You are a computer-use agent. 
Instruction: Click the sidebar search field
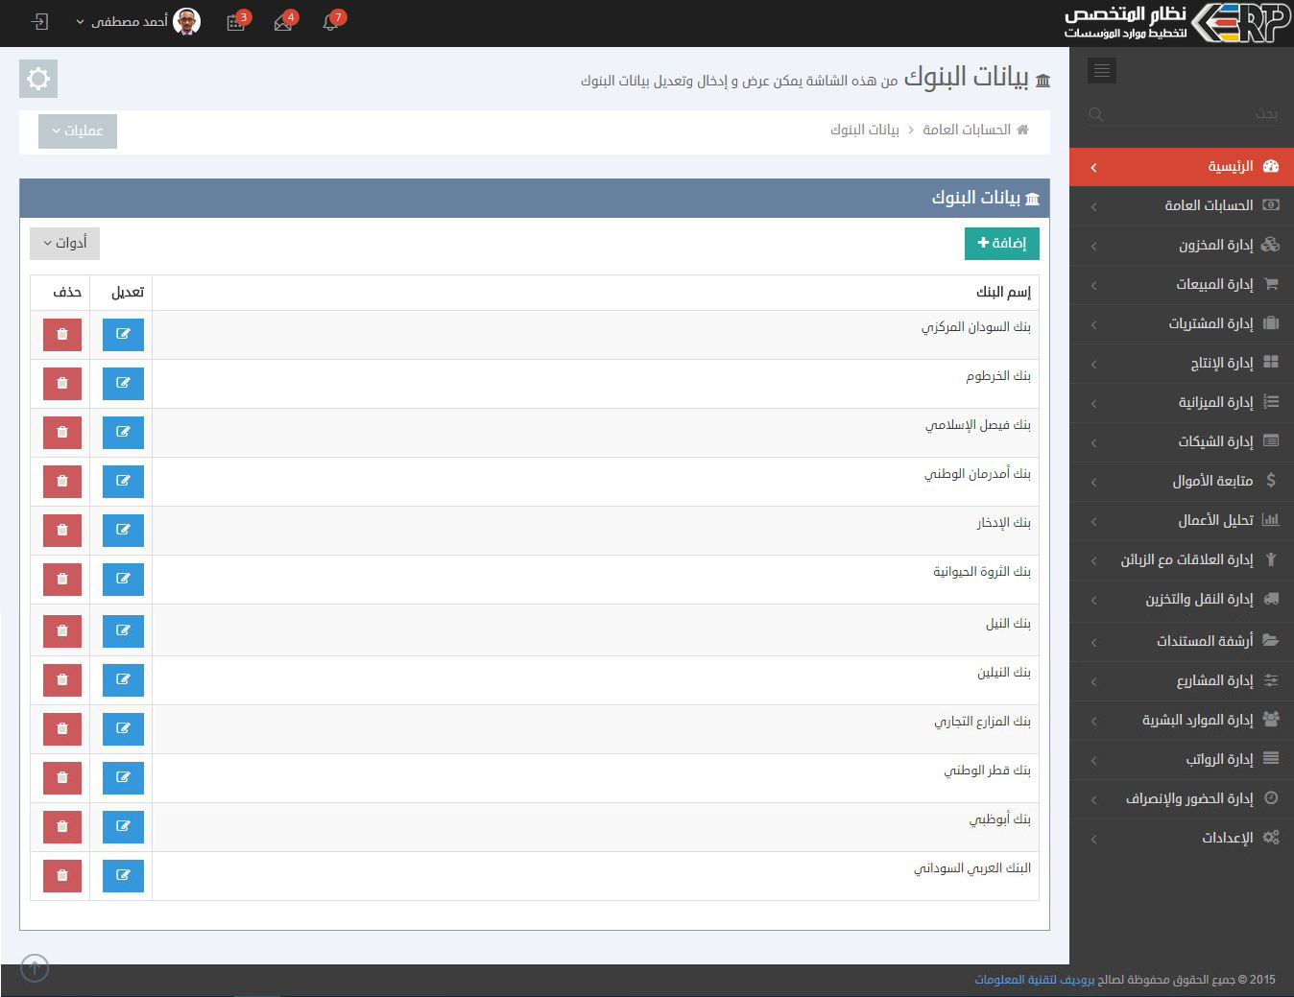point(1181,114)
